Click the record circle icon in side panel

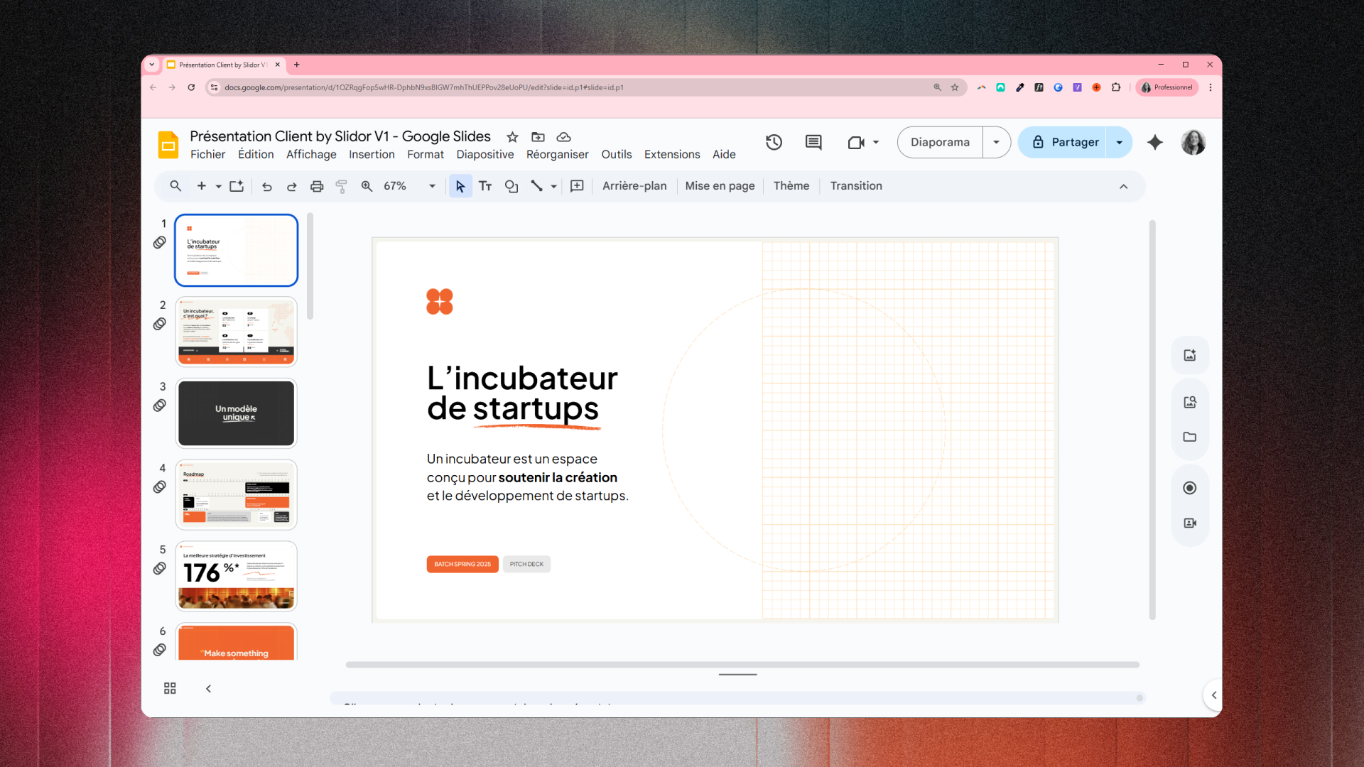(1190, 488)
